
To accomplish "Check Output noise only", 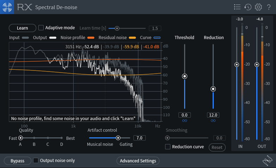I will (x=36, y=161).
